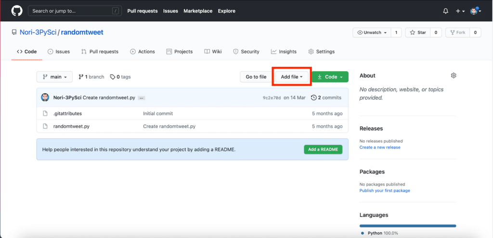The width and height of the screenshot is (493, 238).
Task: Click the tags icon showing 0 tags
Action: tap(113, 77)
